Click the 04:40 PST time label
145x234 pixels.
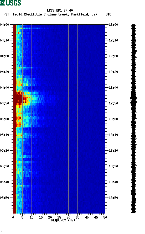click(x=4, y=88)
